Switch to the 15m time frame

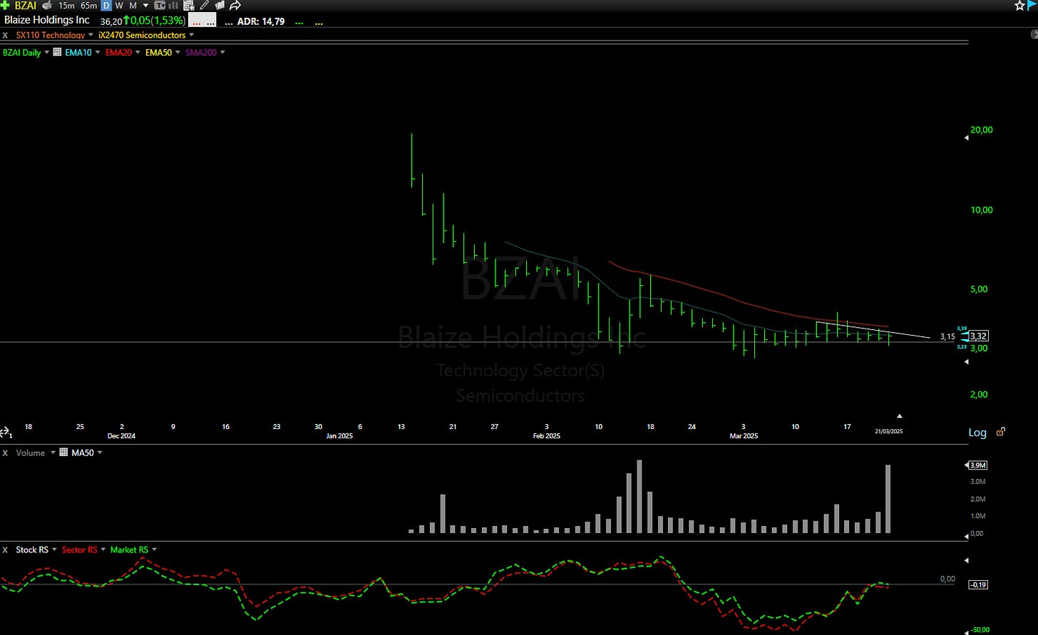(x=66, y=6)
